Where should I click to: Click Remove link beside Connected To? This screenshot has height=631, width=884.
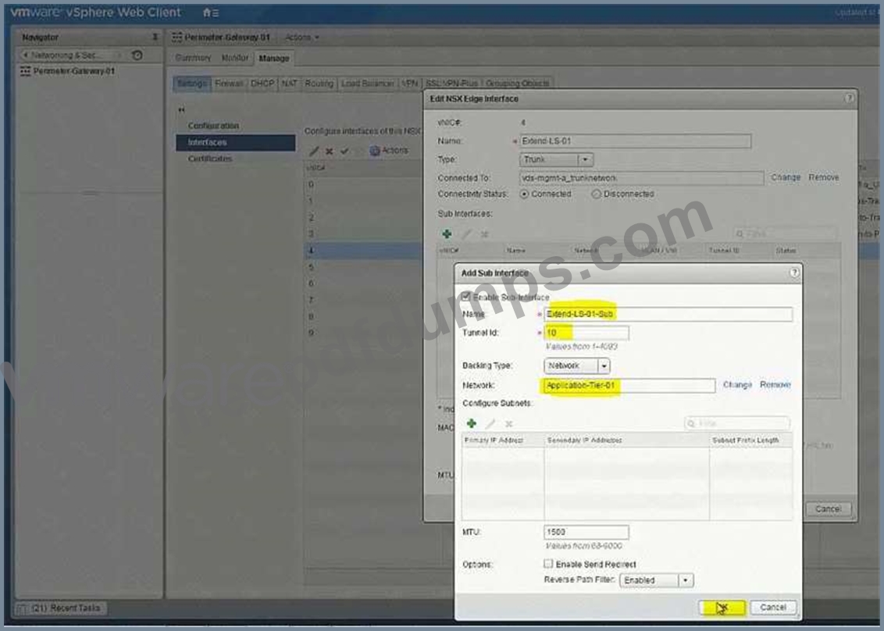coord(824,177)
